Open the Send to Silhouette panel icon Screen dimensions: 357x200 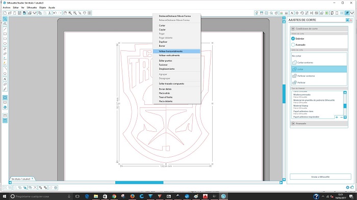coord(352,13)
